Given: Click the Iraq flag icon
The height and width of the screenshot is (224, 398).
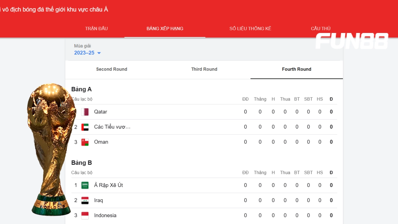Looking at the screenshot, I should click(x=85, y=200).
